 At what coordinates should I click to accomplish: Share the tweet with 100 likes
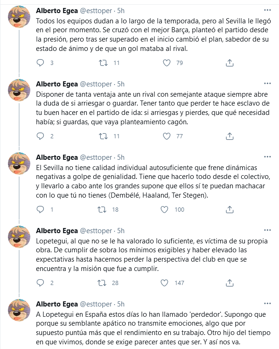point(230,209)
